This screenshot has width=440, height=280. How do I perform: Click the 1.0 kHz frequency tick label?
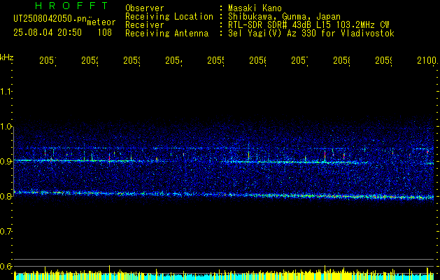click(6, 127)
